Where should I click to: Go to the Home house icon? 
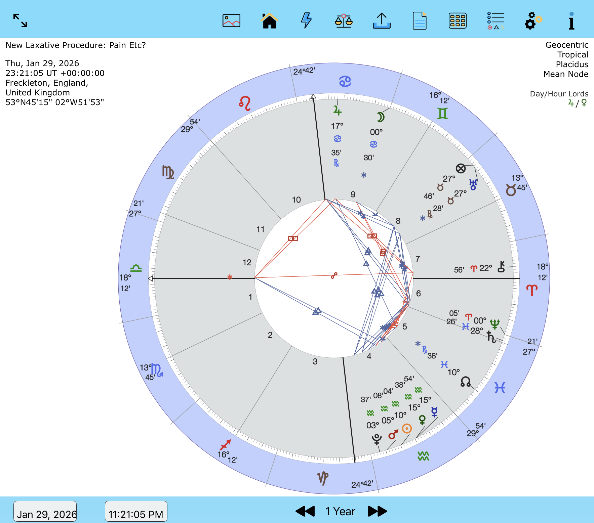(x=269, y=21)
